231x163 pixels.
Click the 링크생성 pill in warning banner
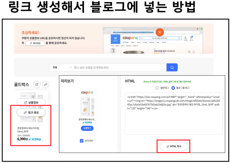click(x=35, y=43)
